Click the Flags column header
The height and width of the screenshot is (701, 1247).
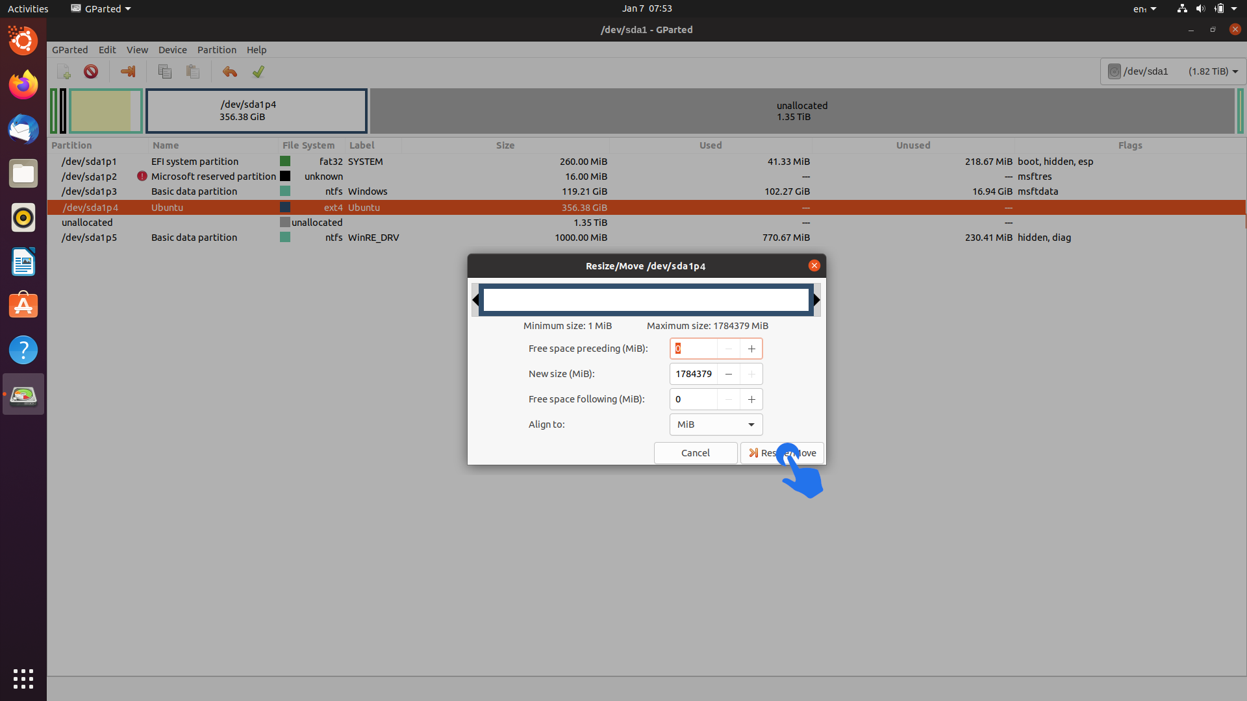[1130, 145]
